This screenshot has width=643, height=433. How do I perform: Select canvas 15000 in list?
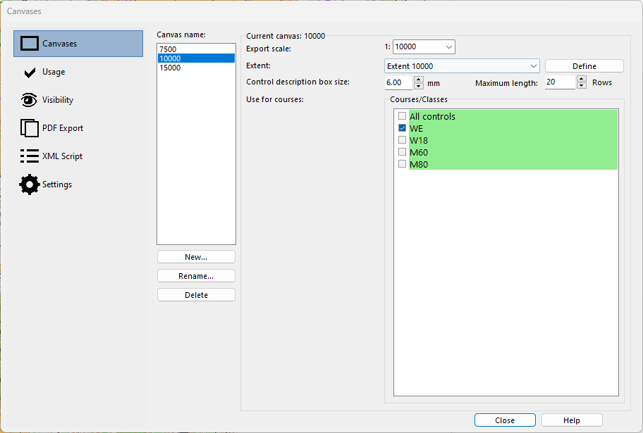pos(197,68)
